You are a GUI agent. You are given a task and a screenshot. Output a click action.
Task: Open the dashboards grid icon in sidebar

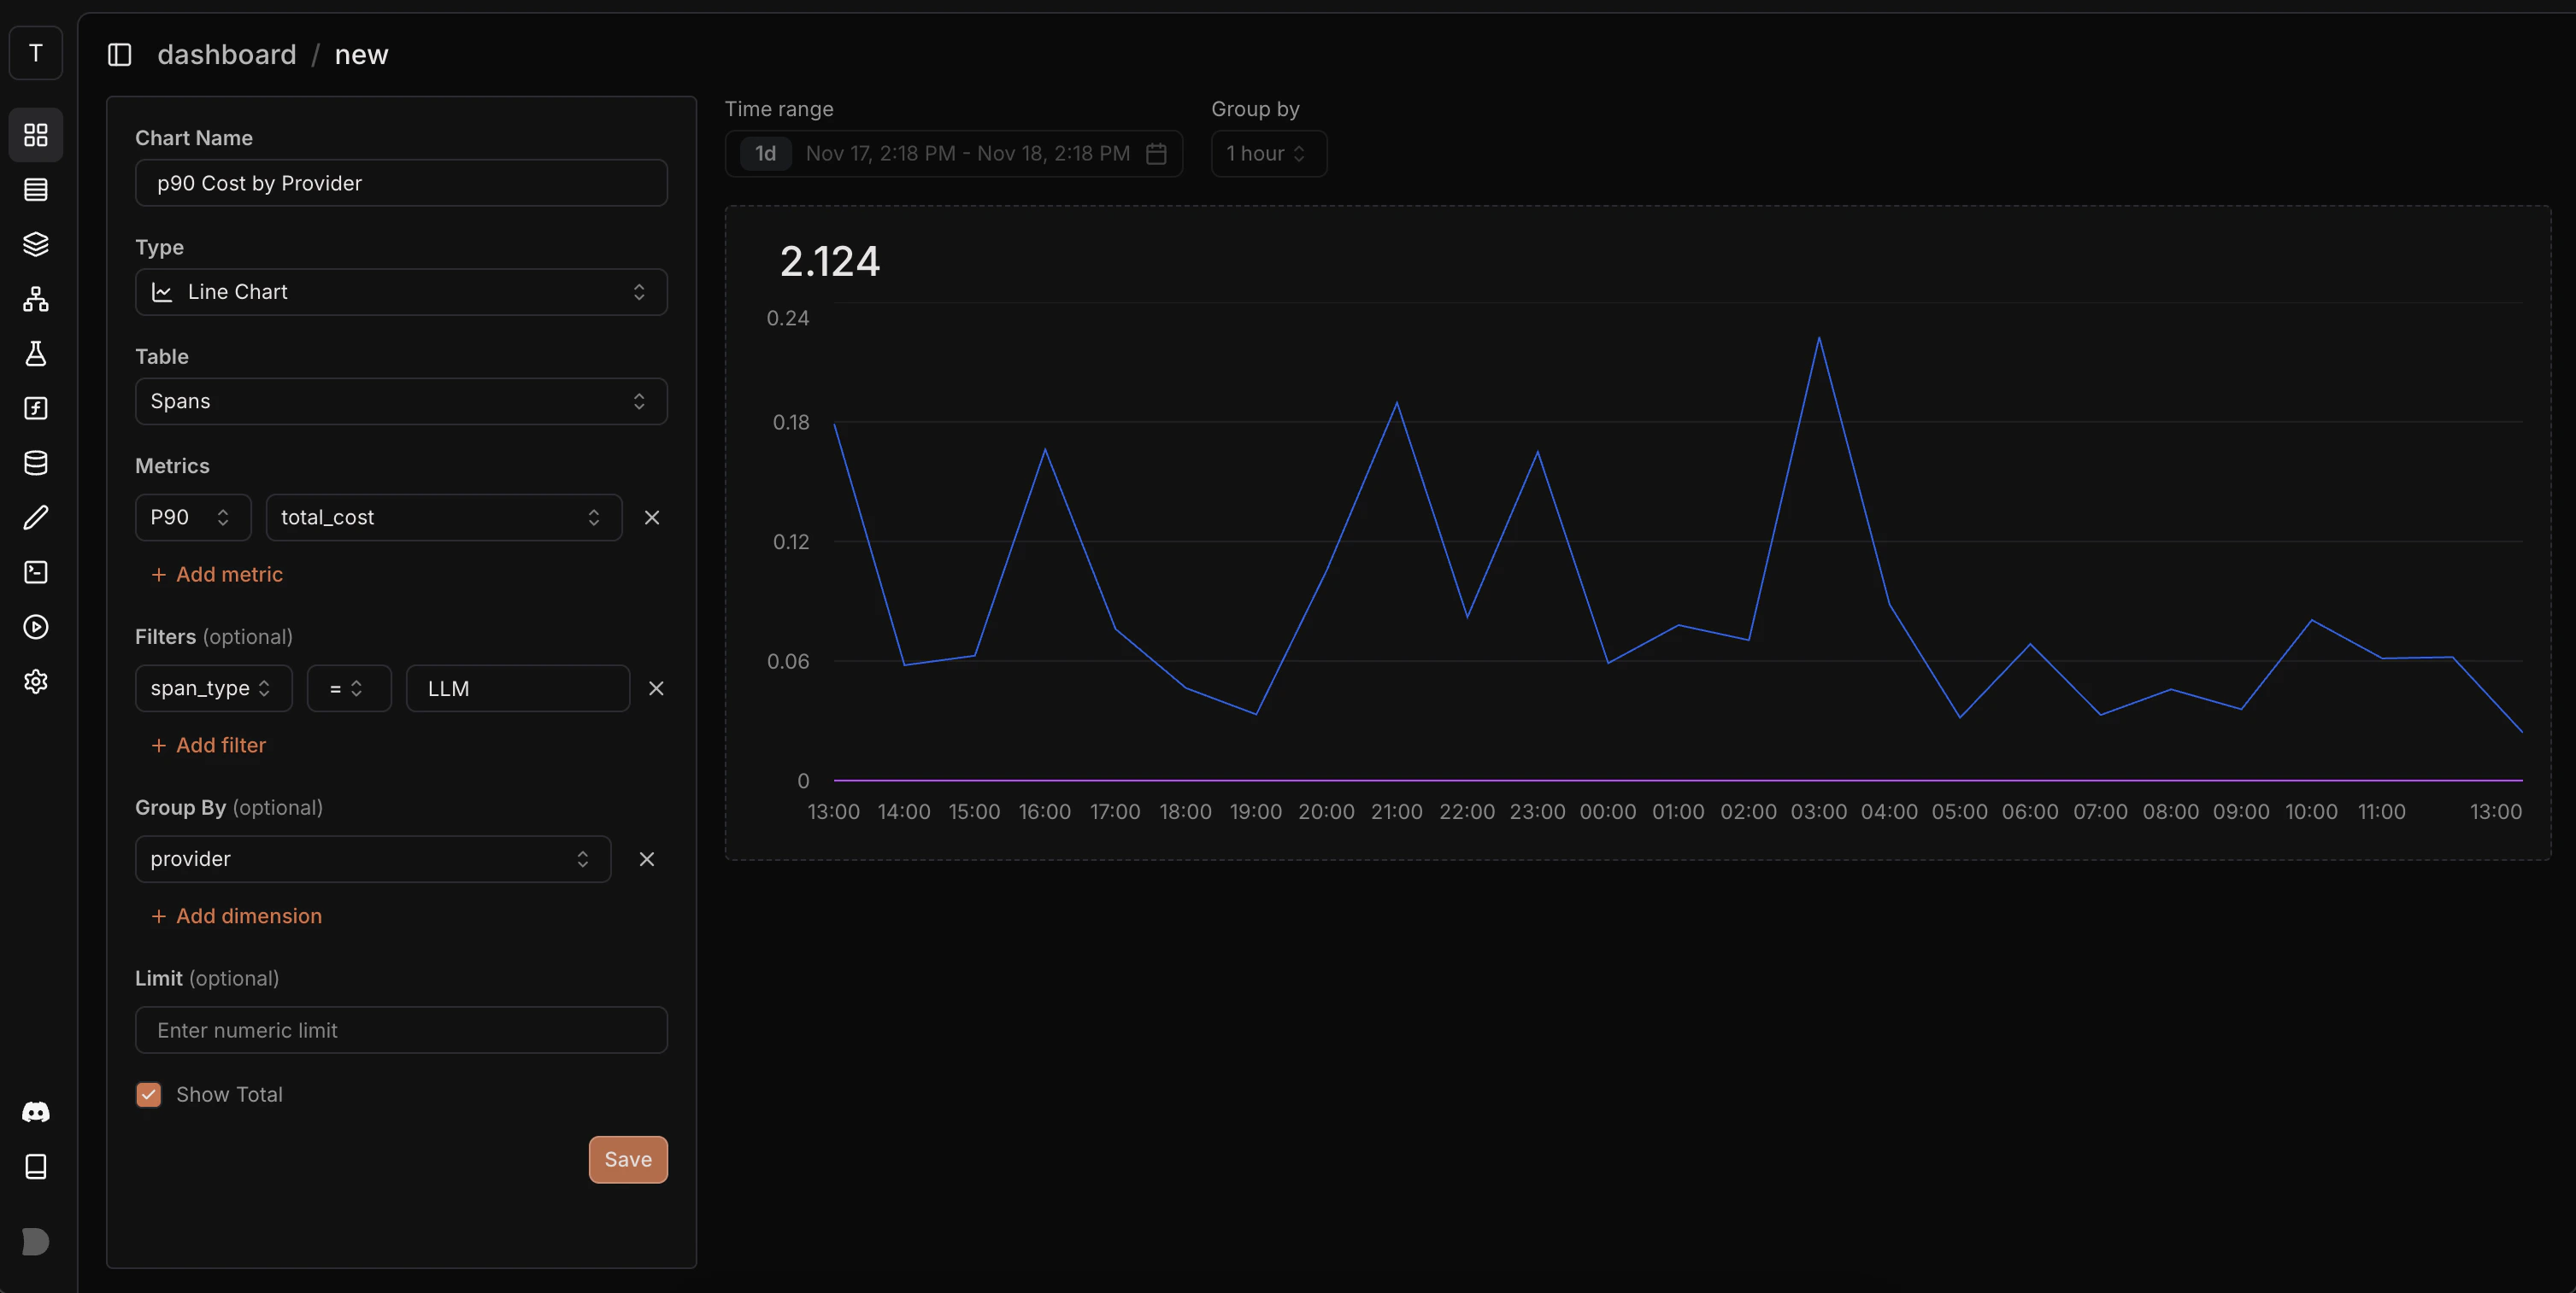[x=36, y=135]
